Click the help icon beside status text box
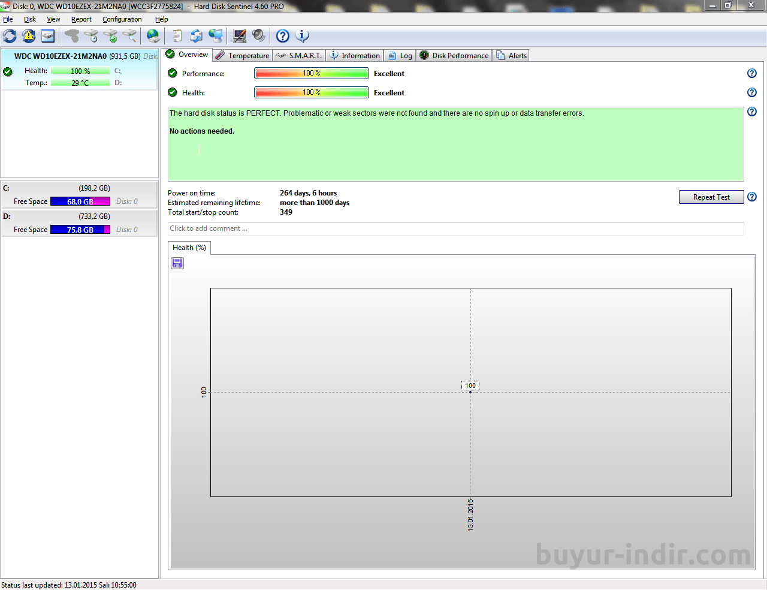This screenshot has width=767, height=590. click(x=752, y=112)
